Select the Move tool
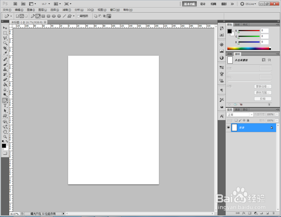Viewport: 281px width, 217px height. [5, 28]
